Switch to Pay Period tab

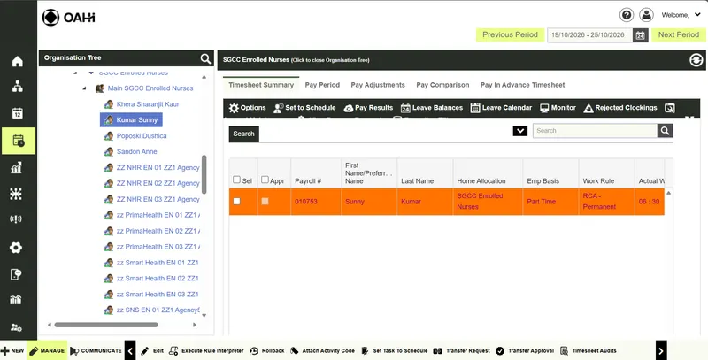(x=322, y=85)
